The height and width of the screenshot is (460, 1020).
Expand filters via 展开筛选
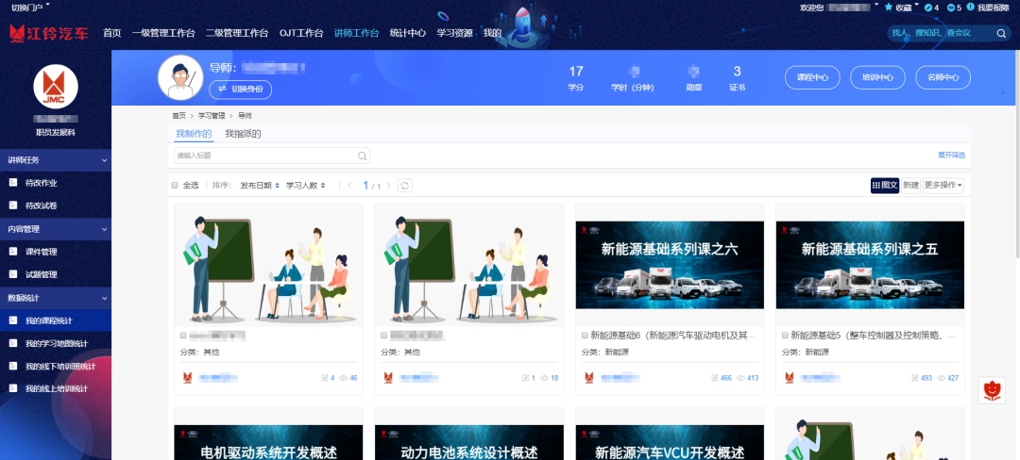[951, 156]
